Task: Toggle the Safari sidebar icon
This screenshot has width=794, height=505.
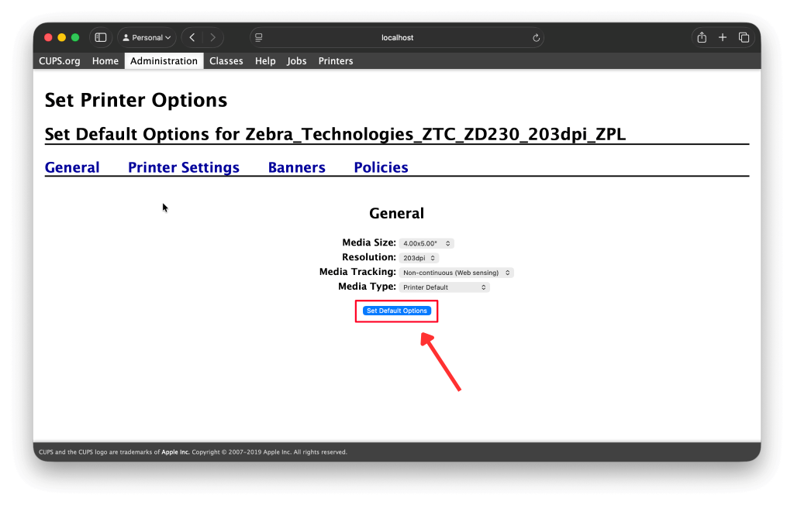Action: click(x=100, y=37)
